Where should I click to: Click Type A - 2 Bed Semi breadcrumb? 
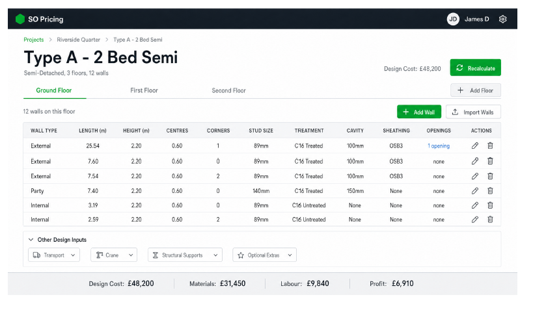pyautogui.click(x=138, y=40)
